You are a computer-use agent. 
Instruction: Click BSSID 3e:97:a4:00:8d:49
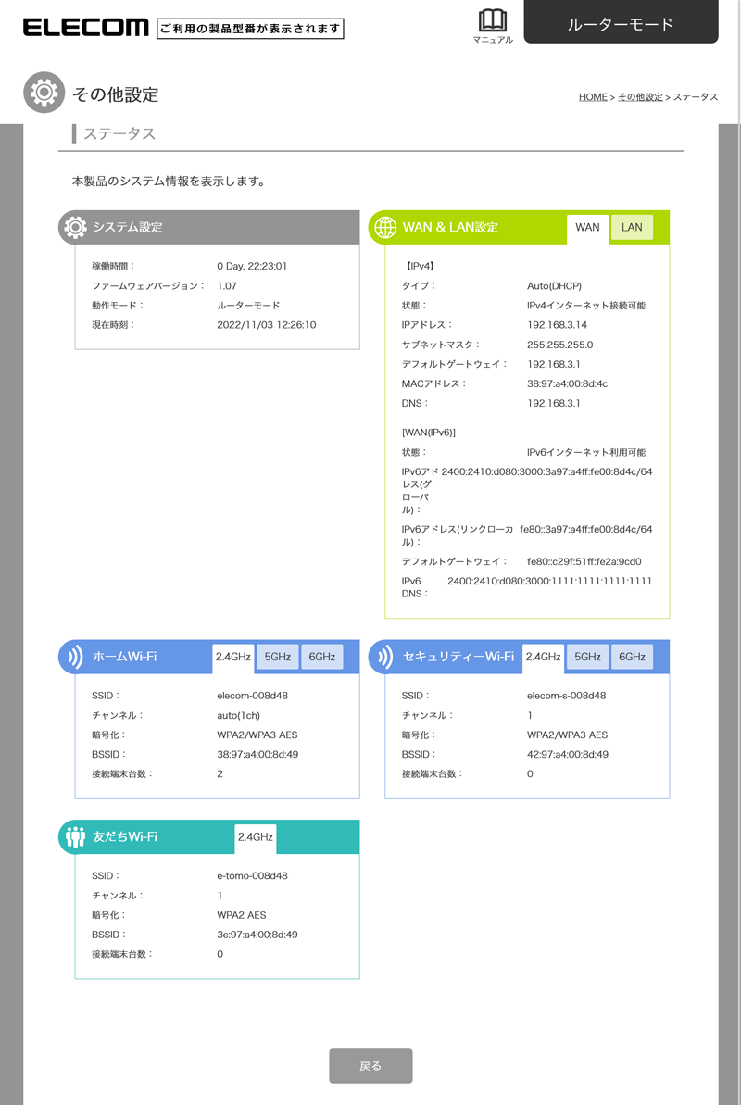pyautogui.click(x=257, y=935)
